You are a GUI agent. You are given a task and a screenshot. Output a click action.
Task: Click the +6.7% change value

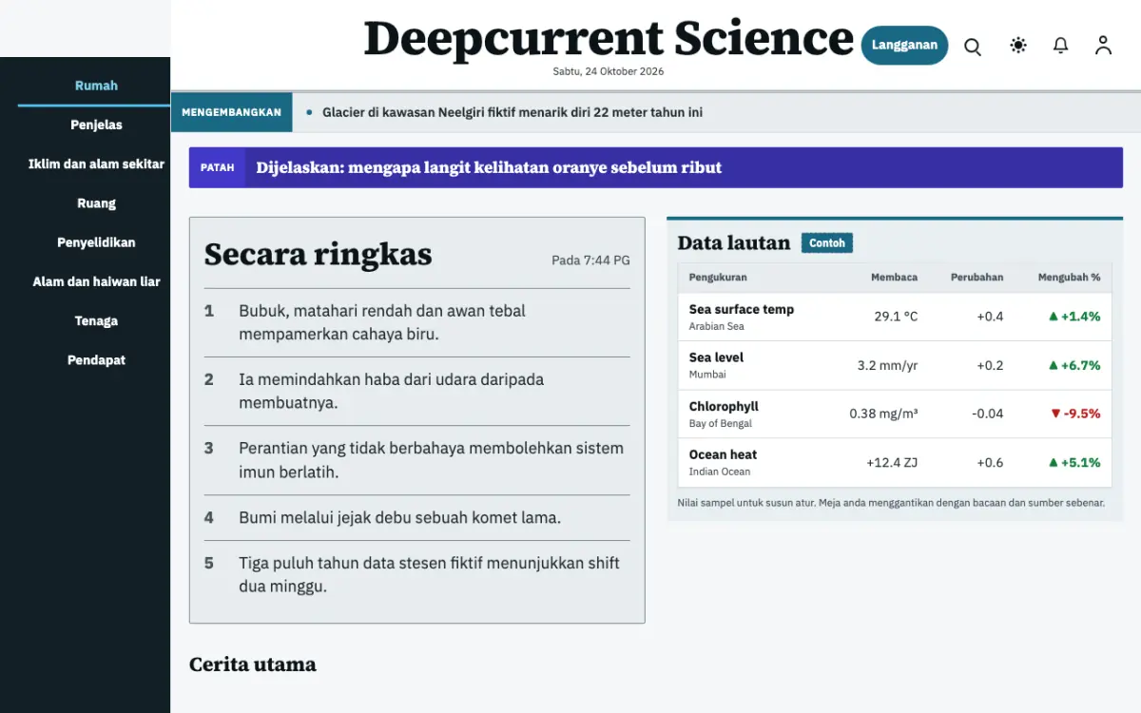click(1074, 365)
